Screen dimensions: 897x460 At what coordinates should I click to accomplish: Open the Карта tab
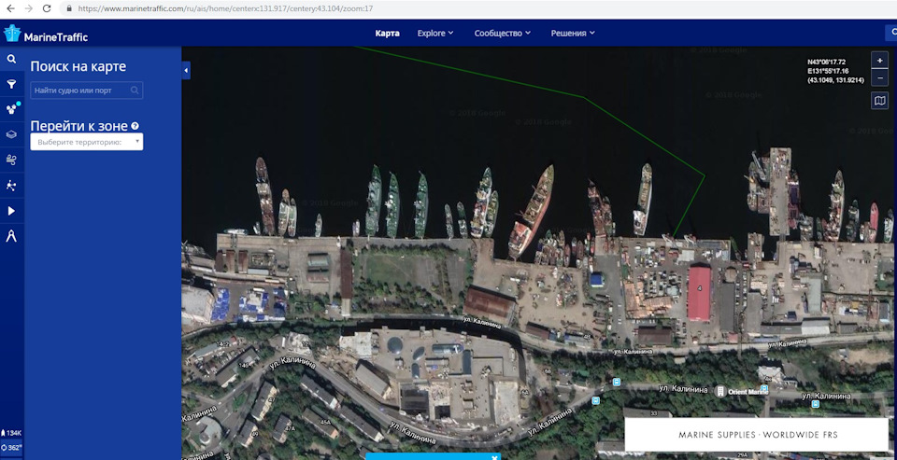tap(387, 34)
